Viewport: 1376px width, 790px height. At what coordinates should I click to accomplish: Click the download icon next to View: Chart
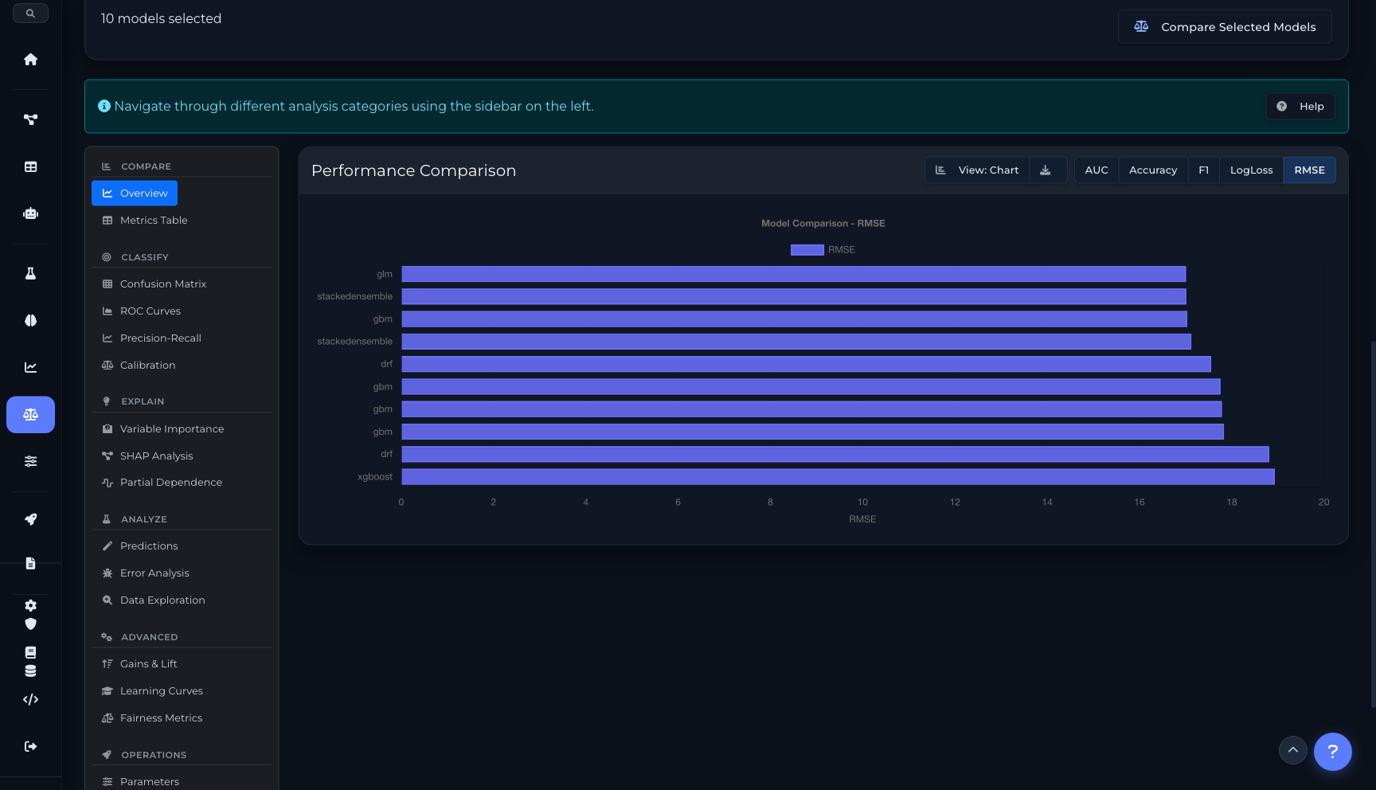[x=1047, y=170]
